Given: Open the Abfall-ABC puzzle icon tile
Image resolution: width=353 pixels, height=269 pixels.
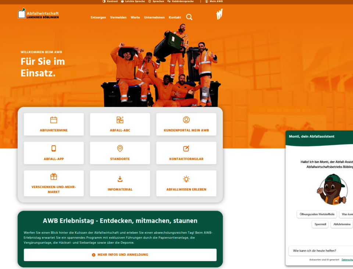Looking at the screenshot, I should [x=120, y=120].
